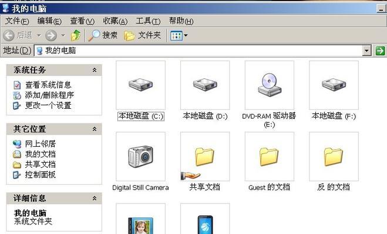
Task: Click 查看系统信息 link
Action: point(48,85)
